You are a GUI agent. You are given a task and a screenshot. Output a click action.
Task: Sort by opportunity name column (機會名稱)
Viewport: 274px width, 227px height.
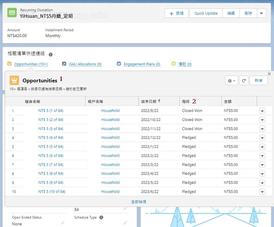[33, 101]
